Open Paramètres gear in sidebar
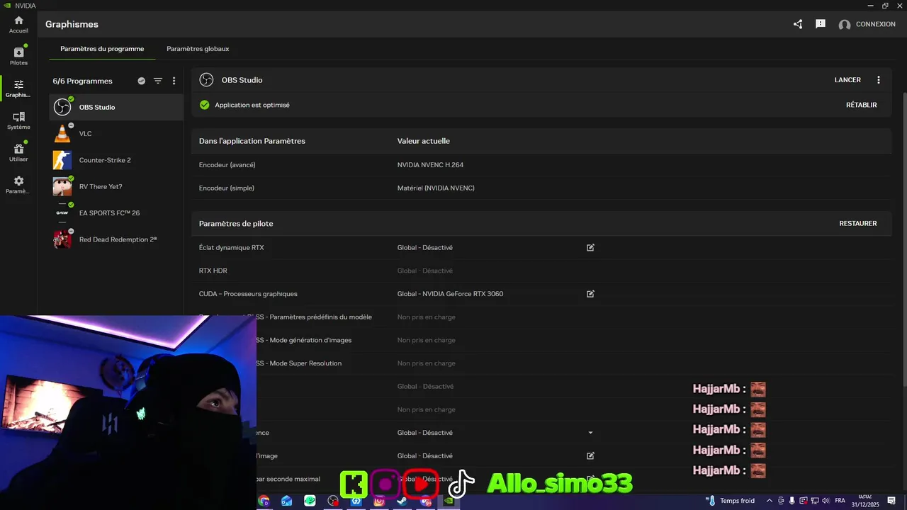Screen dimensions: 907x510 (x=19, y=185)
